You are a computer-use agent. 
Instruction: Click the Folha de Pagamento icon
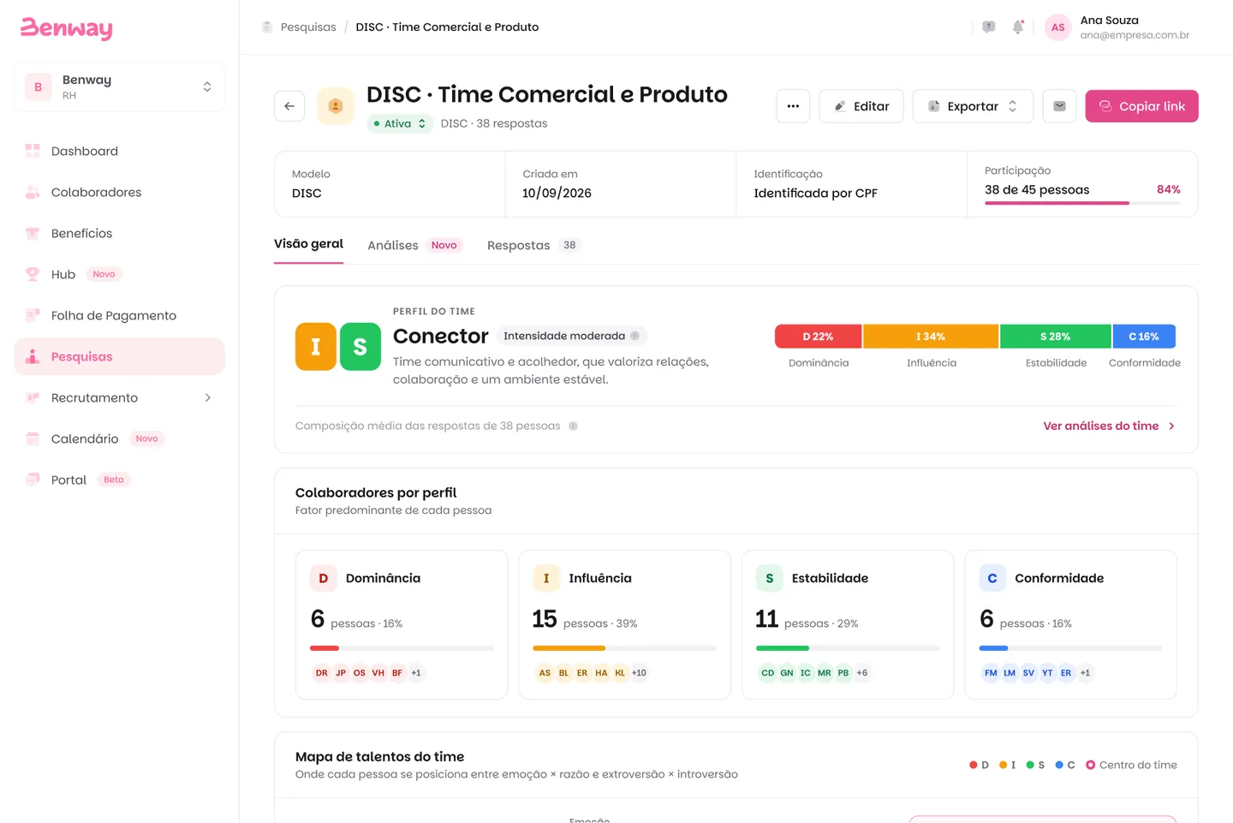point(33,315)
